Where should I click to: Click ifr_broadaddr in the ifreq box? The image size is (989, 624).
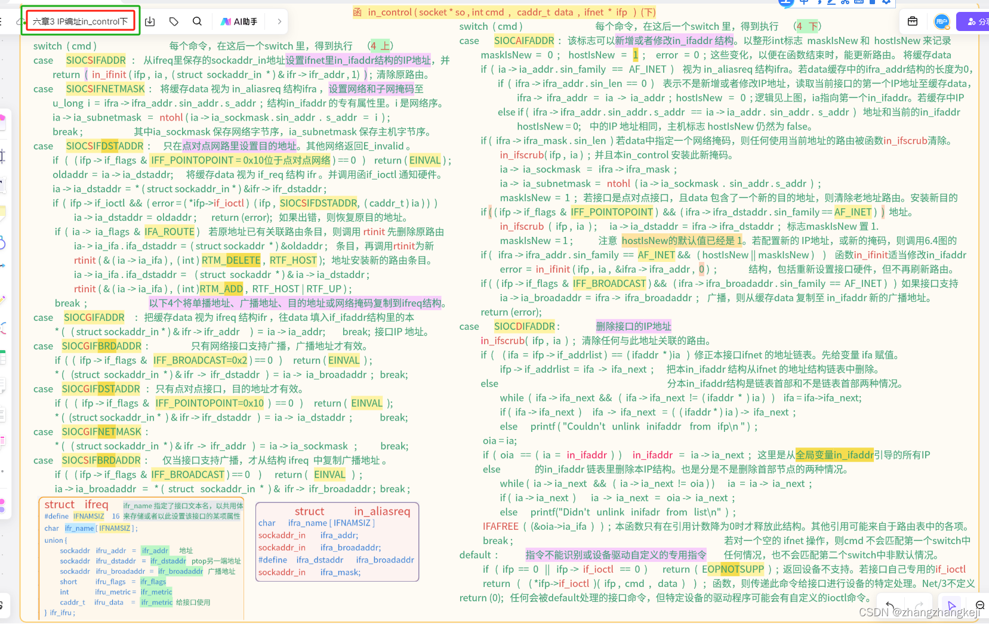181,571
